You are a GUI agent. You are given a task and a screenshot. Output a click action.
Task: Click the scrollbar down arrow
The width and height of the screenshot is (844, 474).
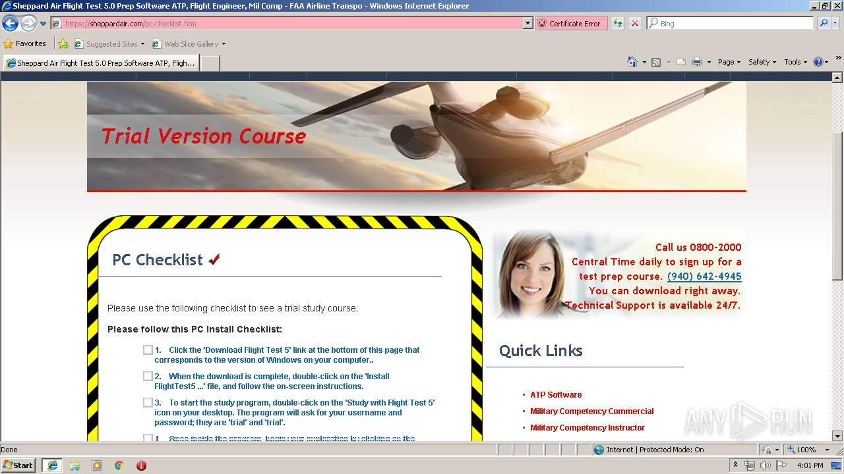837,436
